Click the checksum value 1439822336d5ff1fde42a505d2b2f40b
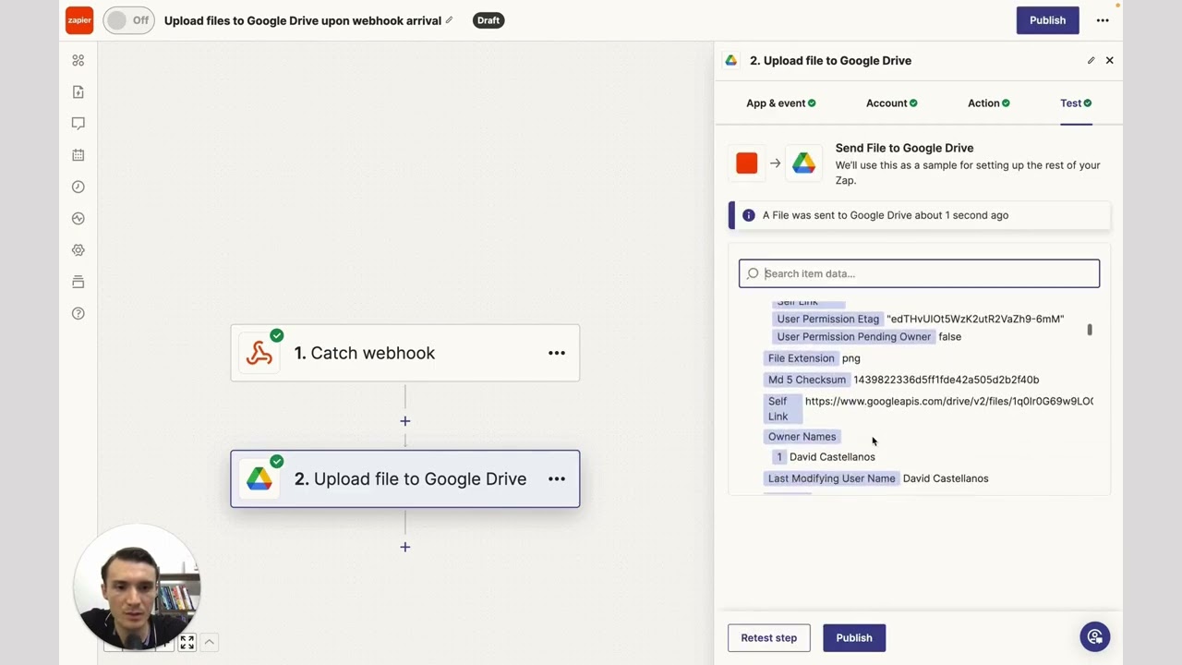Image resolution: width=1182 pixels, height=665 pixels. [x=947, y=380]
